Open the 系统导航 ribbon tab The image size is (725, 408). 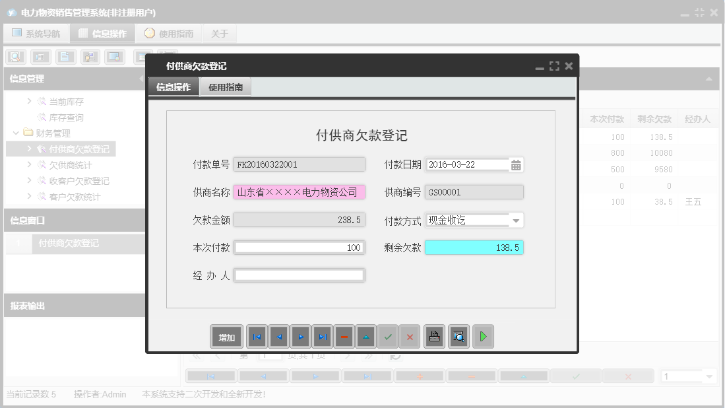[36, 32]
